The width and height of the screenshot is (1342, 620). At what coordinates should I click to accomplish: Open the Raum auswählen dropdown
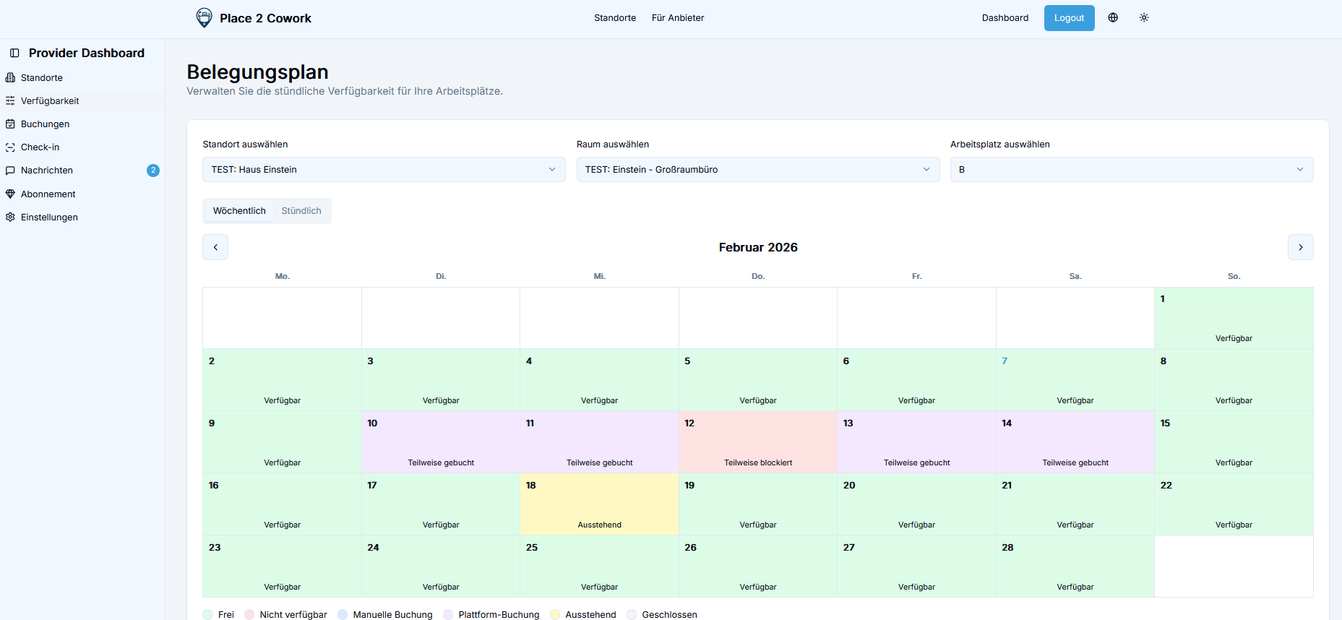[x=757, y=170]
